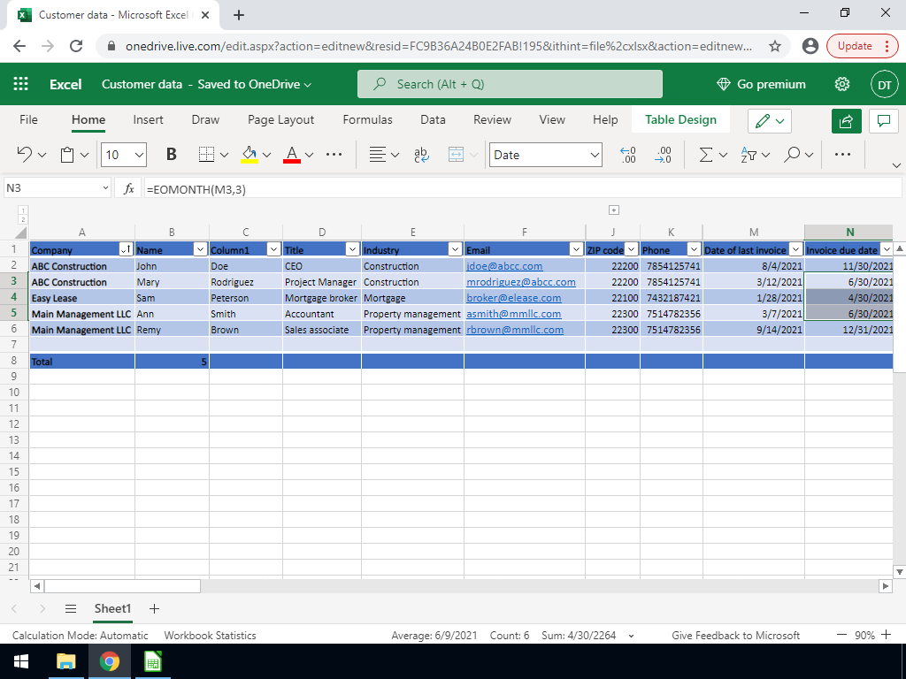The width and height of the screenshot is (906, 679).
Task: Click the outline level 2 button
Action: pos(23,219)
